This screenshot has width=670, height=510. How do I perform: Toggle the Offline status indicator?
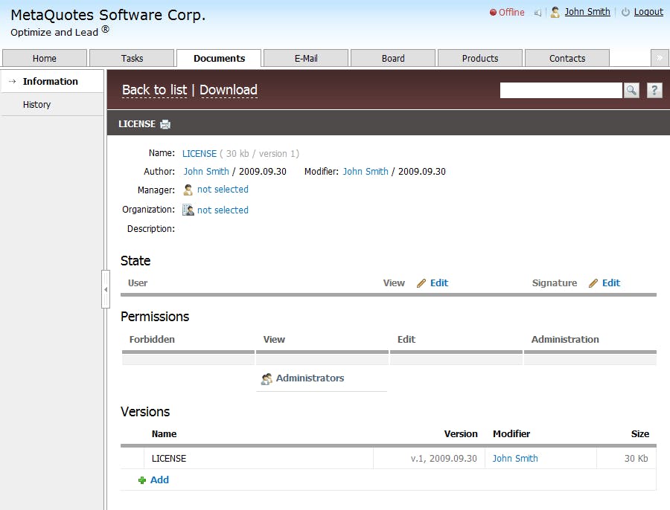coord(507,13)
